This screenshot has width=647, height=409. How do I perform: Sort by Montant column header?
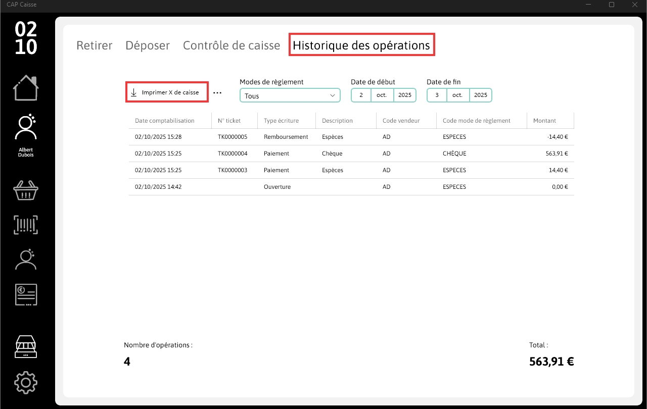point(550,121)
